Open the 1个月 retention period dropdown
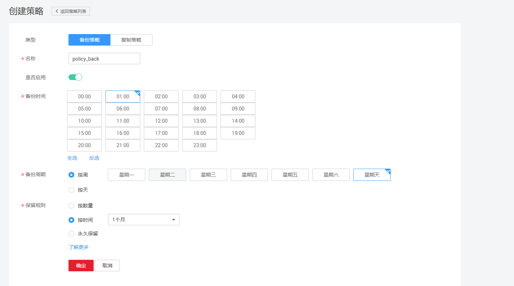514x286 pixels. [x=144, y=220]
